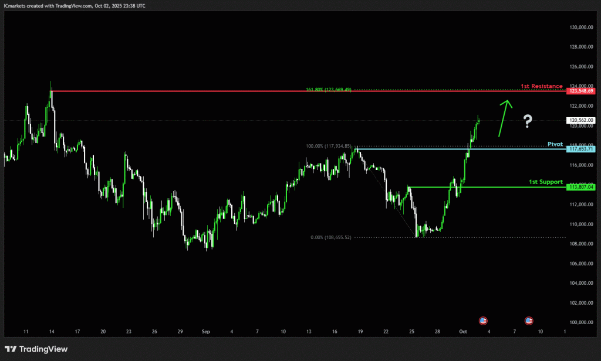Select the red horizontal resistance line

click(293, 91)
